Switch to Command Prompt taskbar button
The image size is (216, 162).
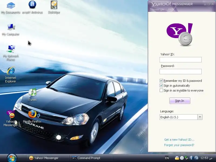pos(91,158)
